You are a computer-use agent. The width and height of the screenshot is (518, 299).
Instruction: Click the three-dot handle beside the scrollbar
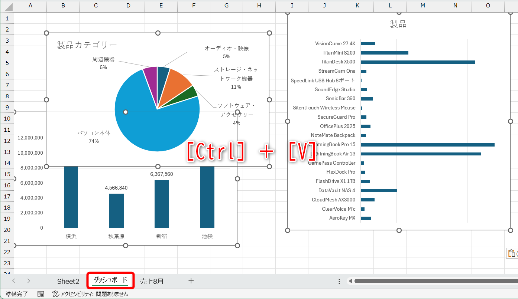pos(339,281)
